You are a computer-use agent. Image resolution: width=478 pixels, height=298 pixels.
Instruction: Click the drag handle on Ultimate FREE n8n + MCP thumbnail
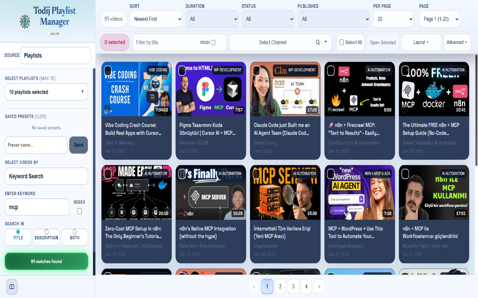point(405,108)
